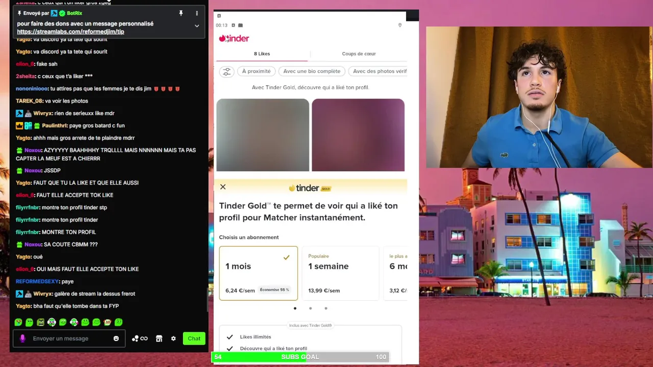The height and width of the screenshot is (367, 653).
Task: Click 'Économise 55 %' badge
Action: 274,290
